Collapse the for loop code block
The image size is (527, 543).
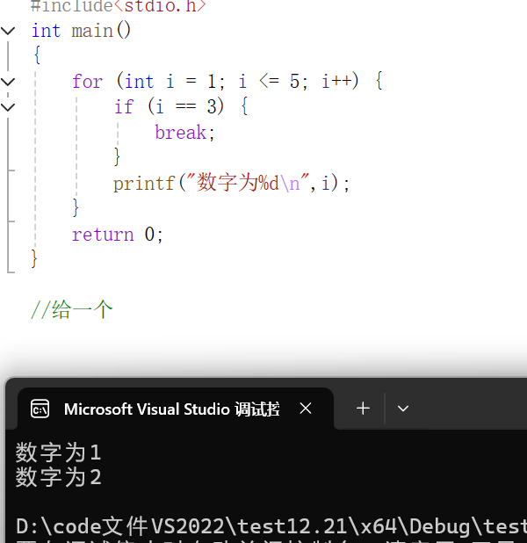point(8,82)
